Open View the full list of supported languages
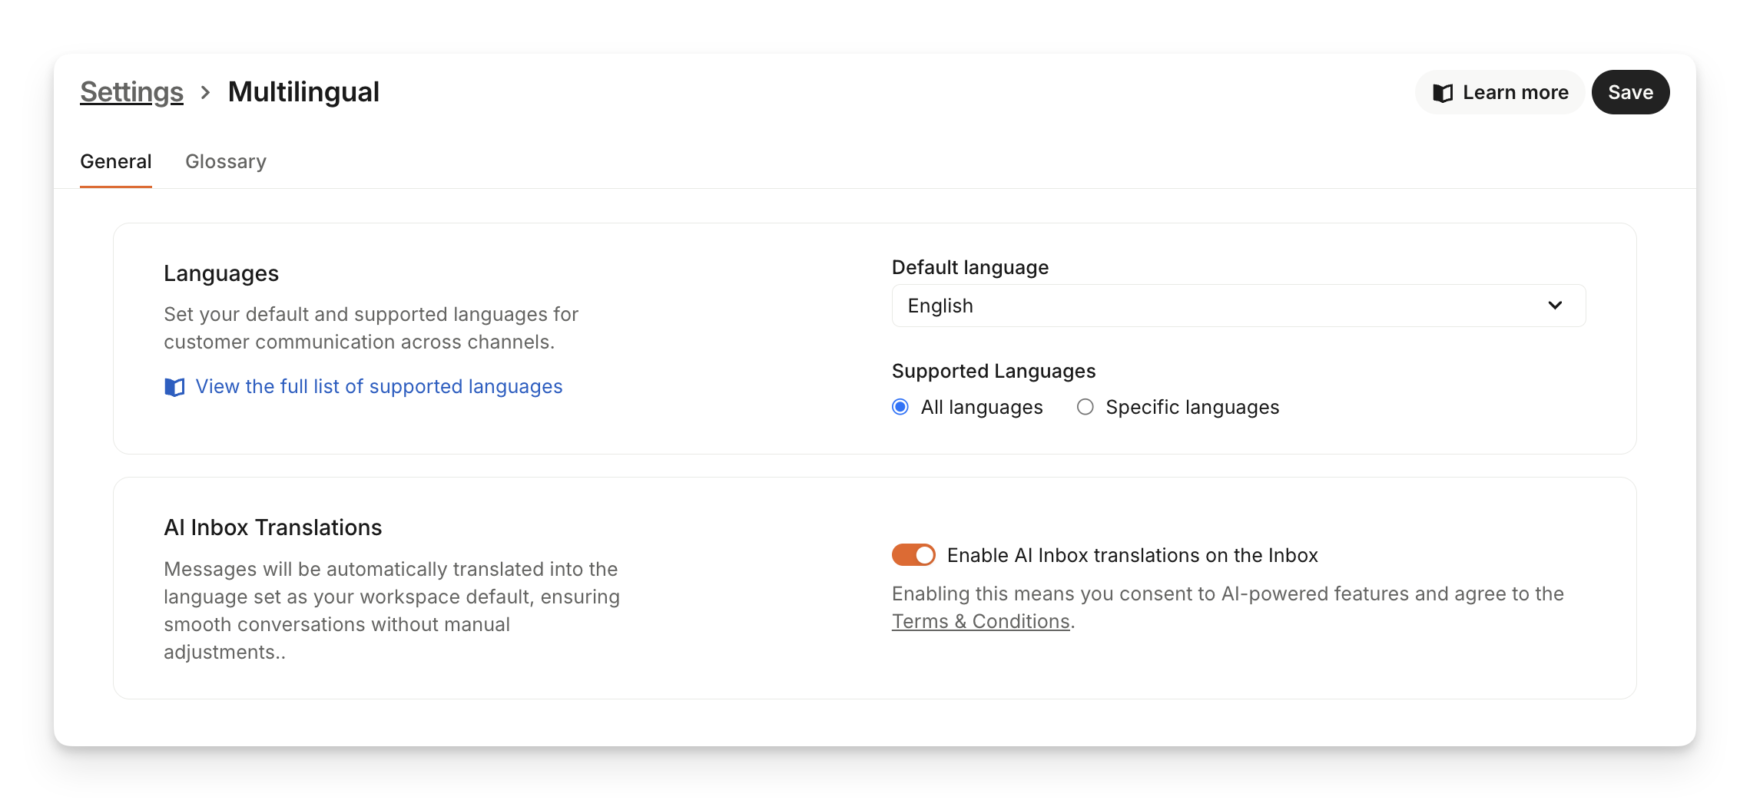 point(379,386)
